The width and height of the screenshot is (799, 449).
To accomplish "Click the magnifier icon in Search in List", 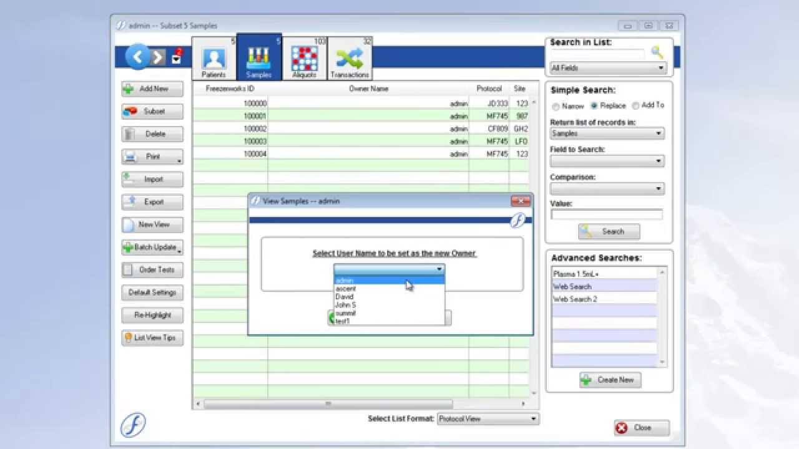I will 657,53.
